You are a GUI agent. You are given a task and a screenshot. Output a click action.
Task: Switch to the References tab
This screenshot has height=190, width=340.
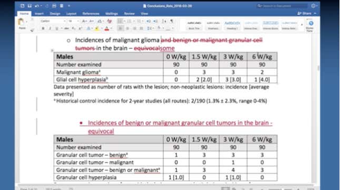(91, 14)
